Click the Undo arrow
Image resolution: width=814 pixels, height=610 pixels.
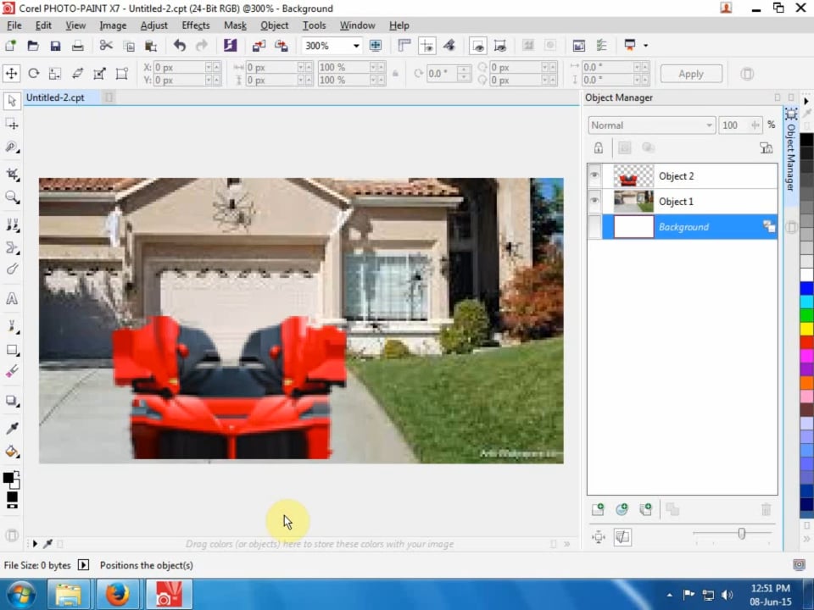click(180, 46)
